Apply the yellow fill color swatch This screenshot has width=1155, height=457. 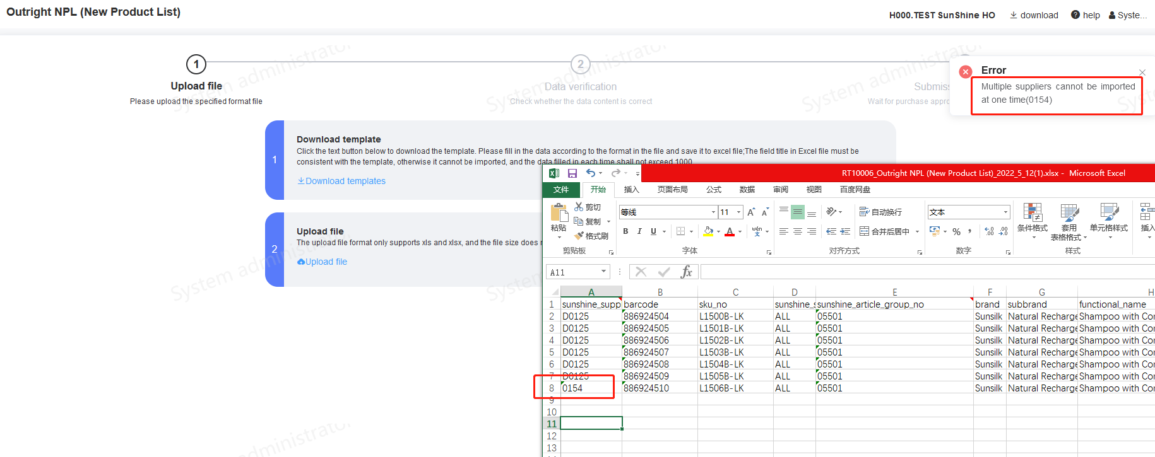pyautogui.click(x=708, y=231)
